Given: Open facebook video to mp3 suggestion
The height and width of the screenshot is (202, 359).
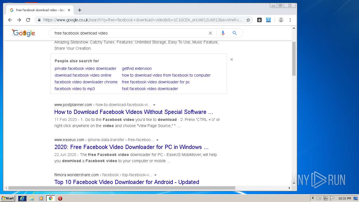Looking at the screenshot, I should 75,89.
